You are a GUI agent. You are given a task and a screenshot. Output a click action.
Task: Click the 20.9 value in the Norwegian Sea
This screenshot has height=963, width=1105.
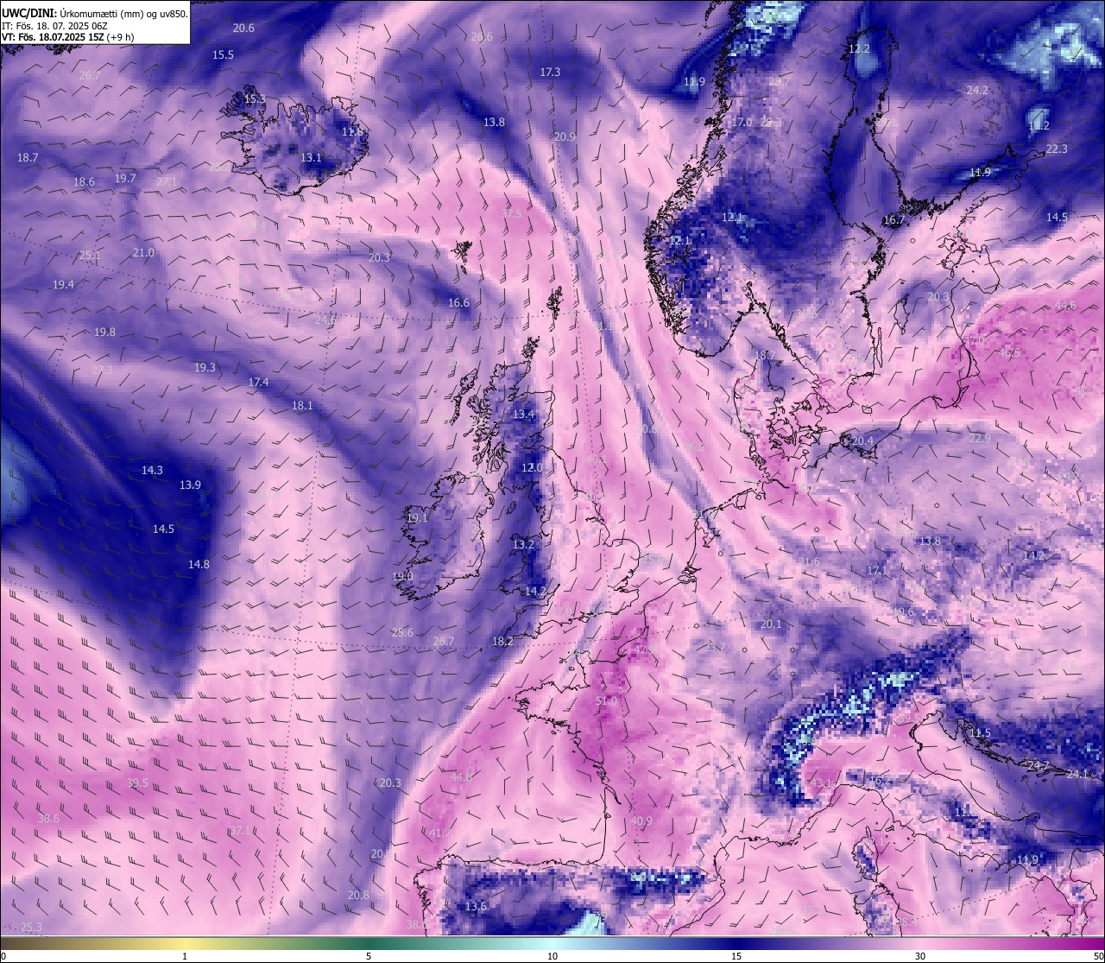click(x=565, y=136)
